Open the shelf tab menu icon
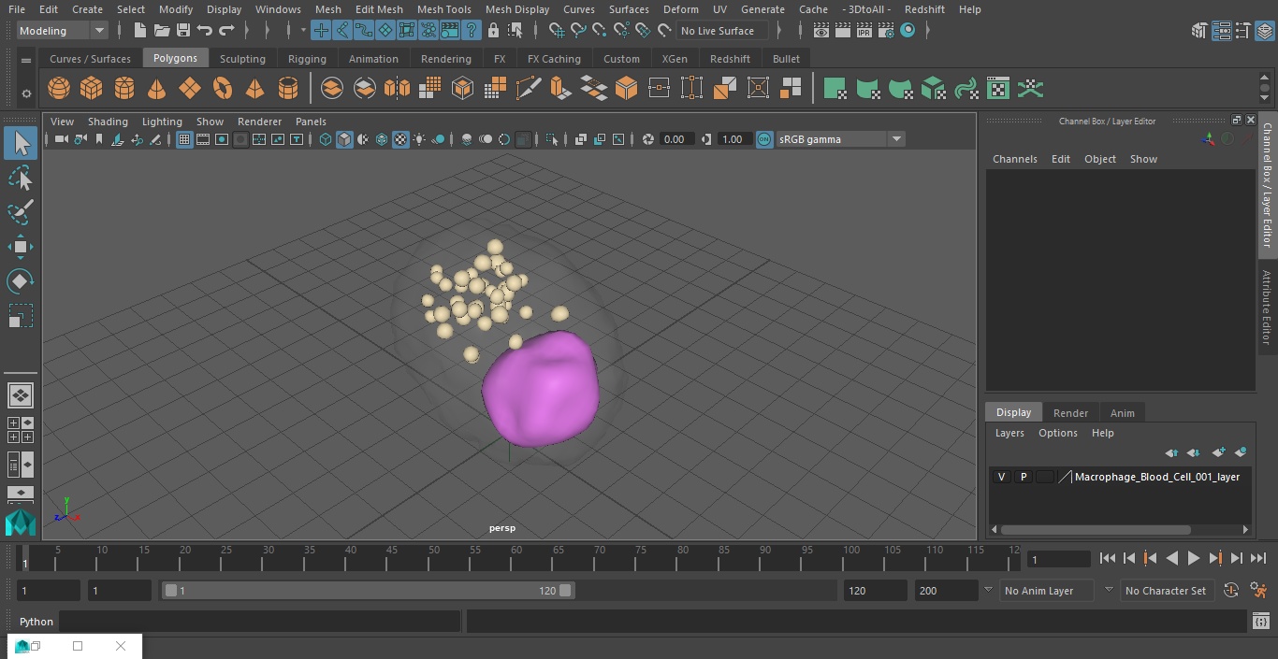 (x=26, y=60)
